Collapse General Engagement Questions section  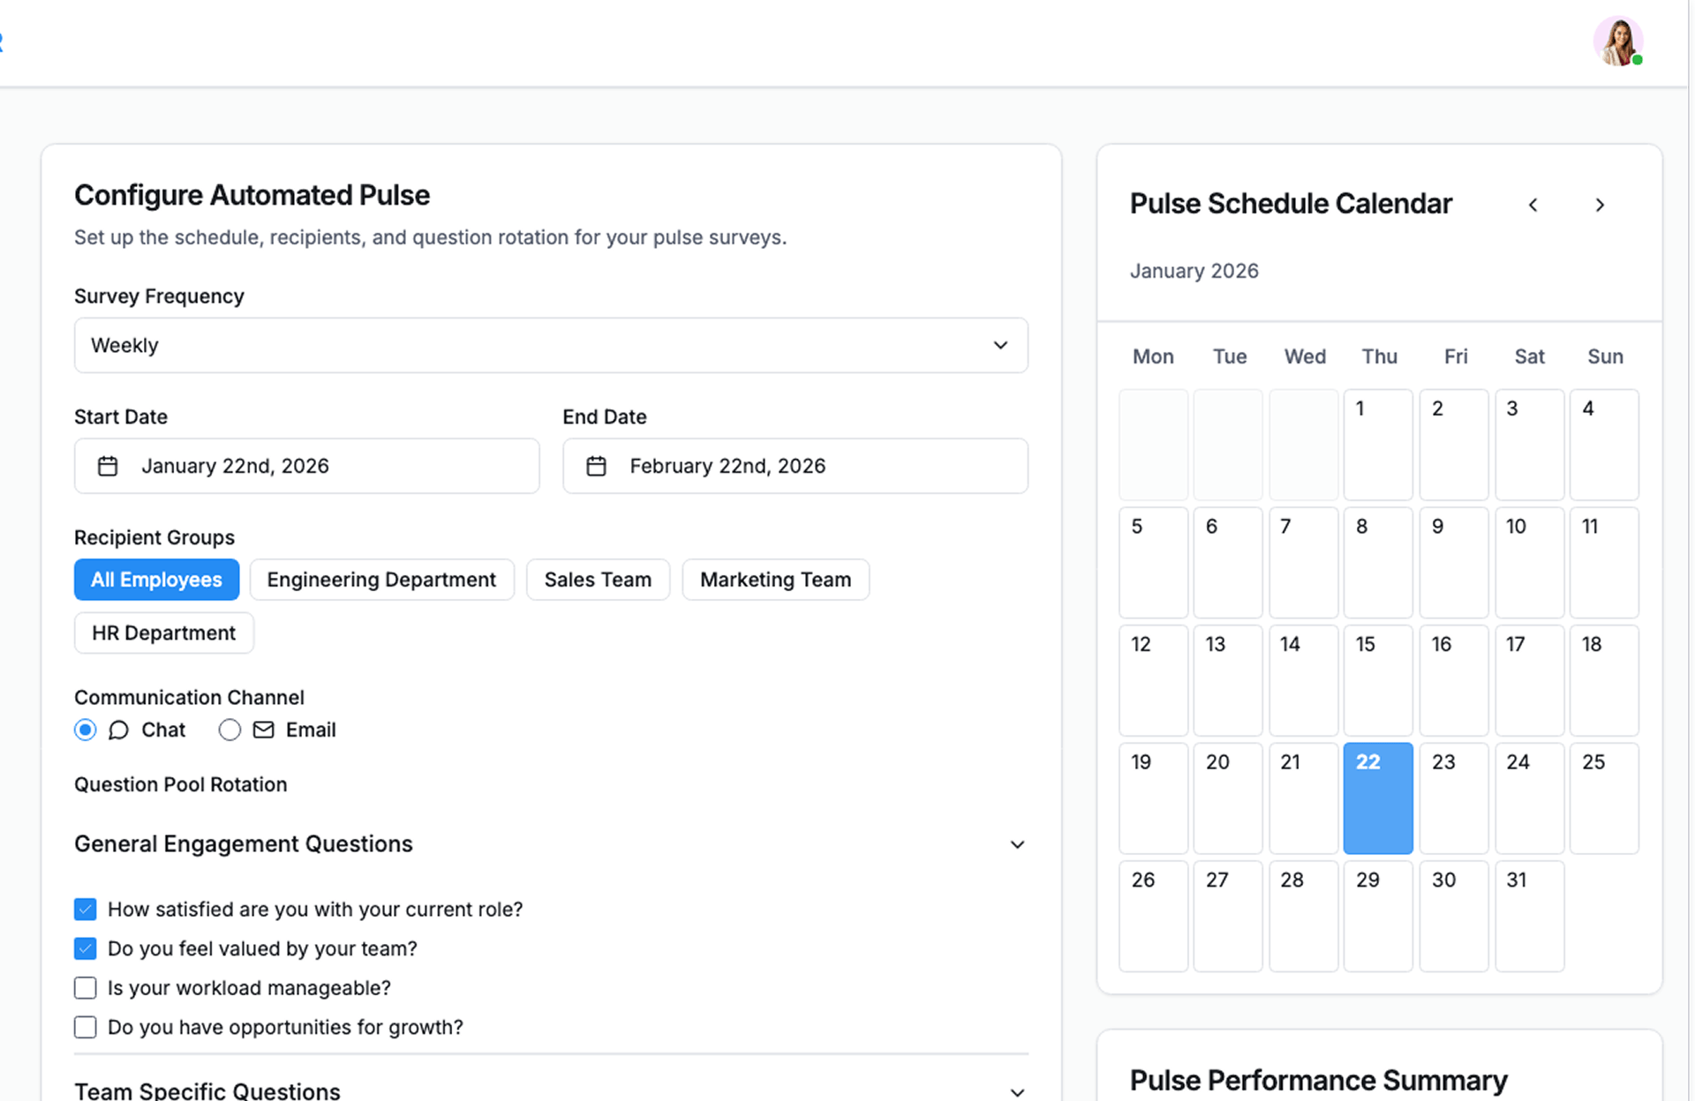1017,844
